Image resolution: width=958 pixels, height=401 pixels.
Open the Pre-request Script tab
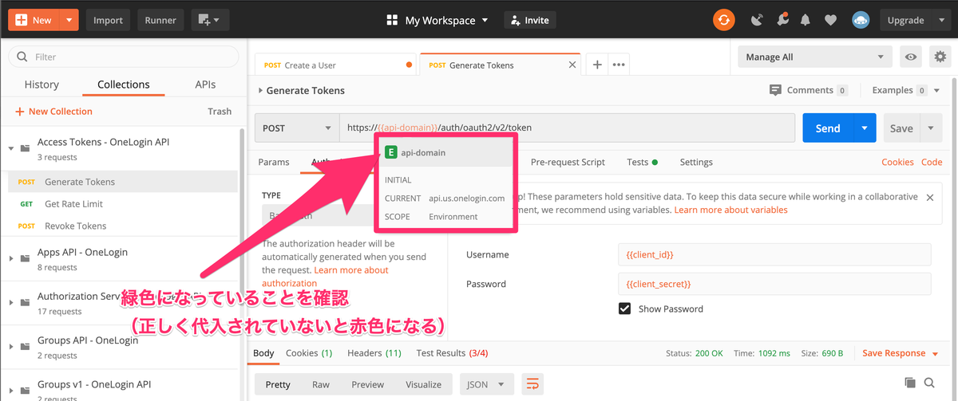568,162
